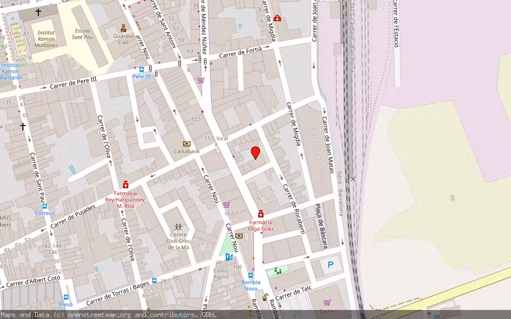The image size is (511, 319).
Task: Click the Presó bus stop icon
Action: [66, 297]
